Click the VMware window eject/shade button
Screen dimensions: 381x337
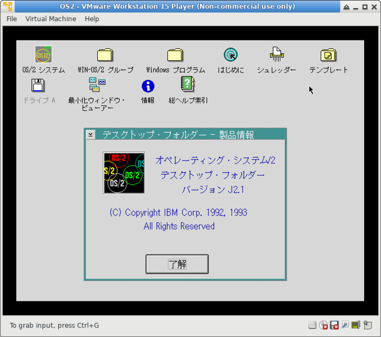pyautogui.click(x=346, y=7)
